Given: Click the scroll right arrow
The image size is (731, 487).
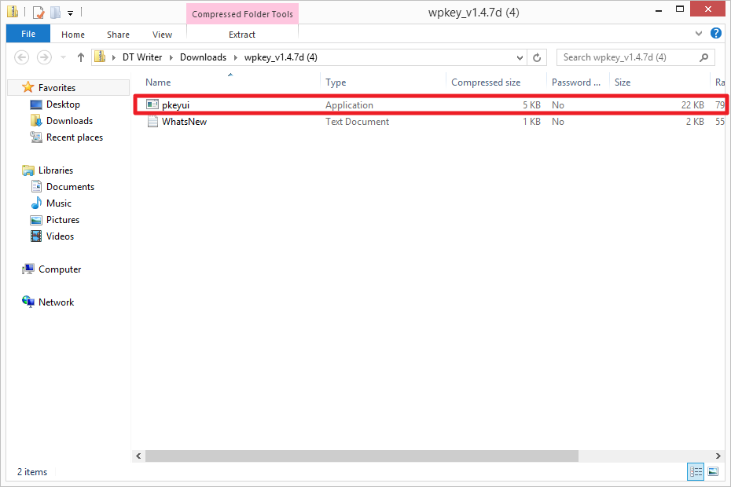Looking at the screenshot, I should [x=718, y=456].
